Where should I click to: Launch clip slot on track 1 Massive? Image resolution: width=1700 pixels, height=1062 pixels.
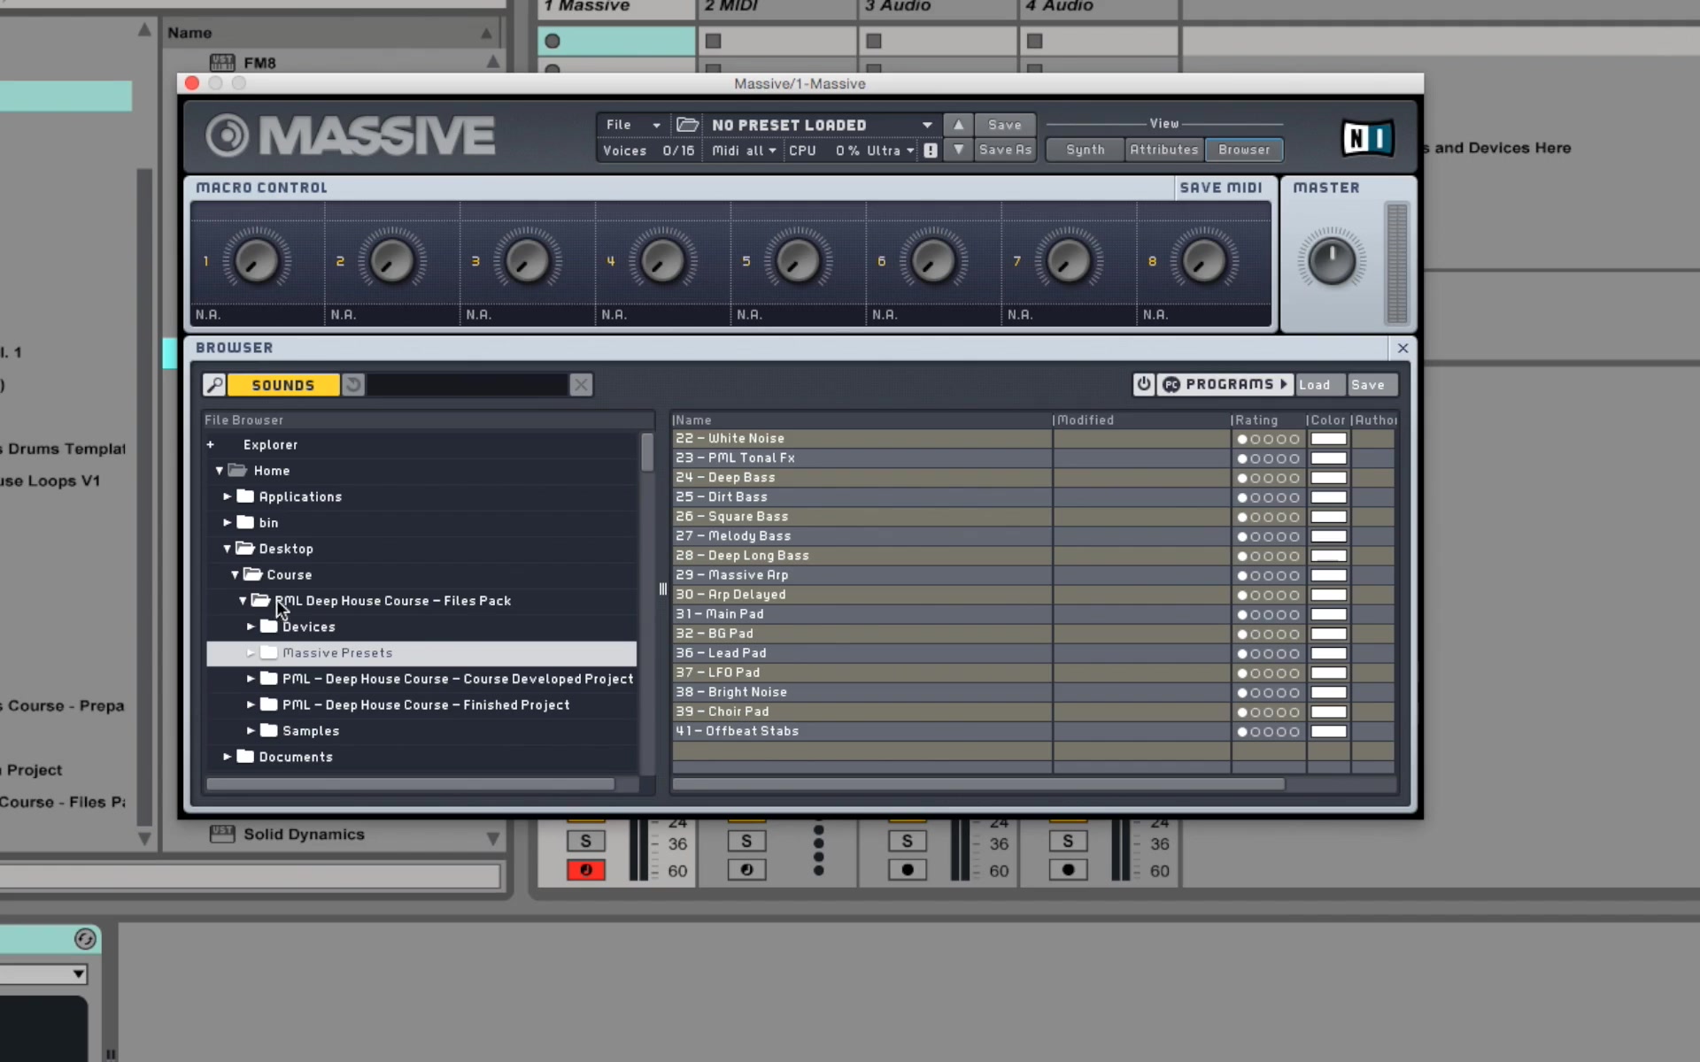coord(552,41)
